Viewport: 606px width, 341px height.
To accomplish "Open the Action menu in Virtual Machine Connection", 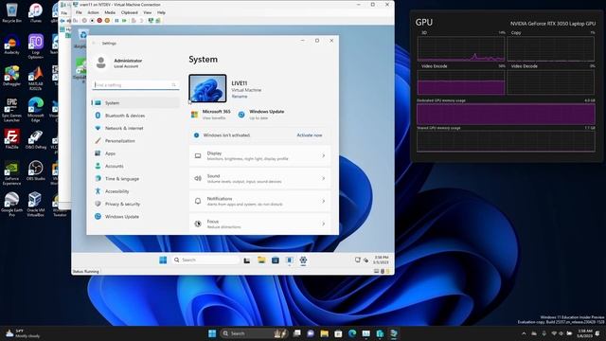I will (x=93, y=12).
